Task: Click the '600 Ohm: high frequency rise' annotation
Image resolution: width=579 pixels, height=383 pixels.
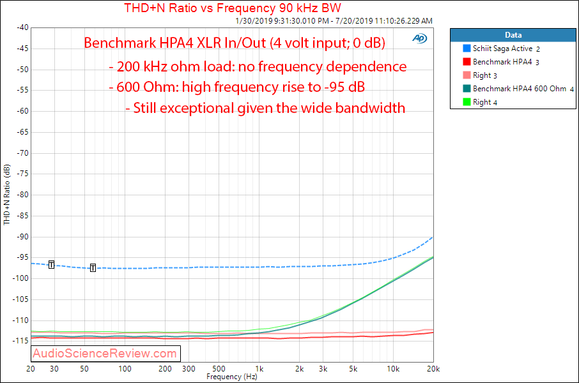Action: [x=237, y=87]
